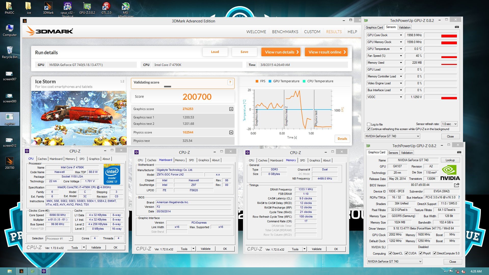Open GPU Temperature sensor dropdown
Viewport: 489px width, 275px height.
[x=401, y=49]
